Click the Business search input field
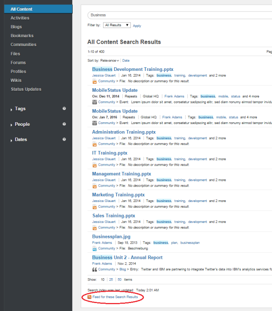 point(177,15)
